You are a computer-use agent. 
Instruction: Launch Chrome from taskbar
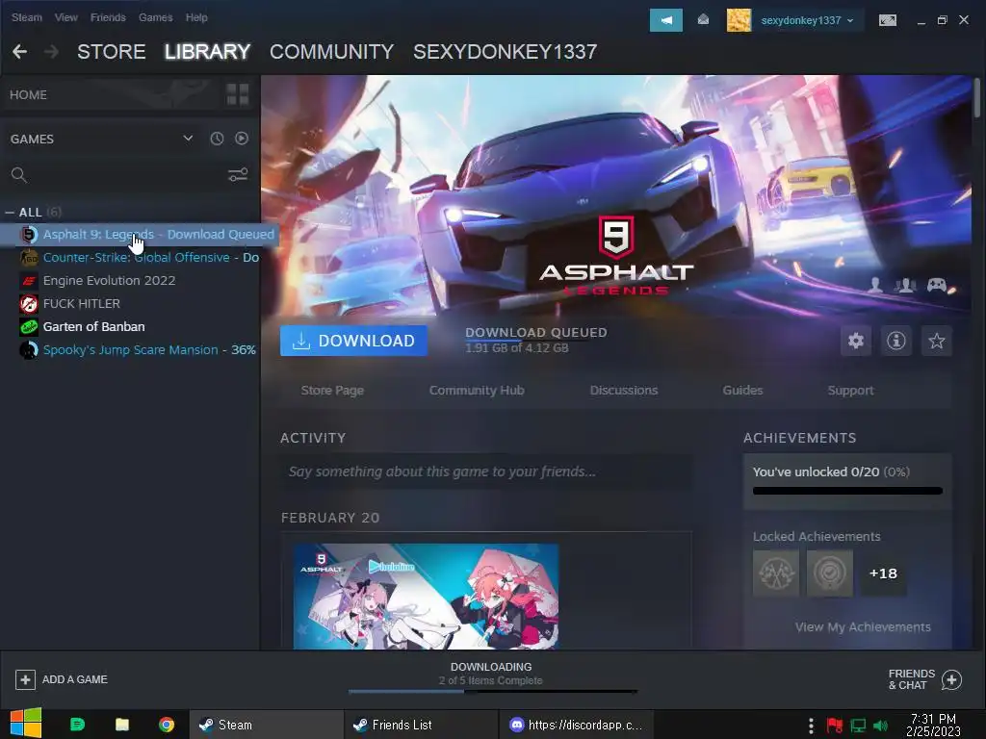tap(167, 725)
